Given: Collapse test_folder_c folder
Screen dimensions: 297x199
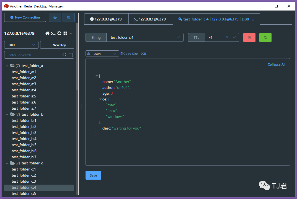Looking at the screenshot, I should (x=7, y=163).
